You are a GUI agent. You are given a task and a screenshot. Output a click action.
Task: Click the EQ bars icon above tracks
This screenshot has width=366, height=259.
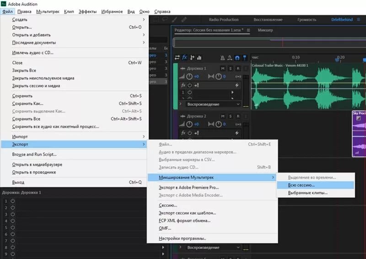tap(199, 58)
